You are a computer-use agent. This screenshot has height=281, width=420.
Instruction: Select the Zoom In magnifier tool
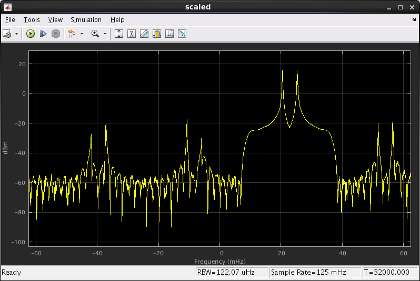[95, 34]
